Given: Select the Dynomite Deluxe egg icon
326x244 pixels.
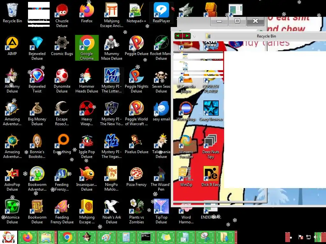Looking at the screenshot, I should tap(62, 80).
